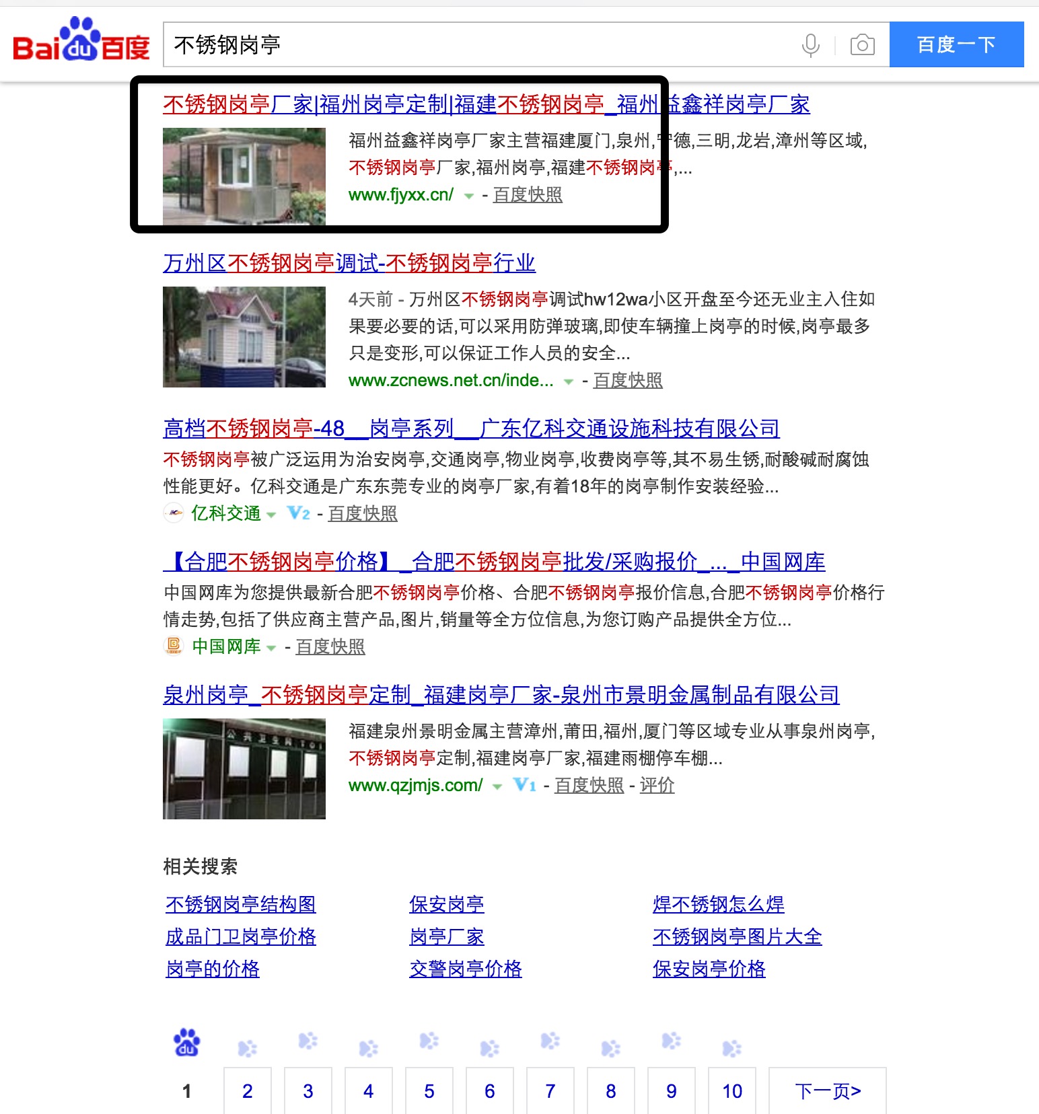Open the 福州益鑫祥岗亭厂家 result title
Image resolution: width=1039 pixels, height=1114 pixels.
pos(486,104)
